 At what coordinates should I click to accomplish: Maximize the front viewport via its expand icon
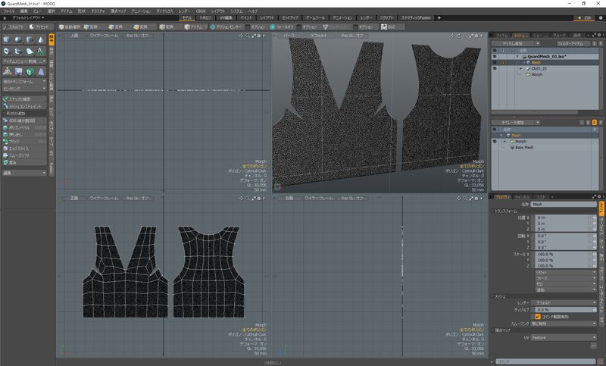pyautogui.click(x=254, y=199)
